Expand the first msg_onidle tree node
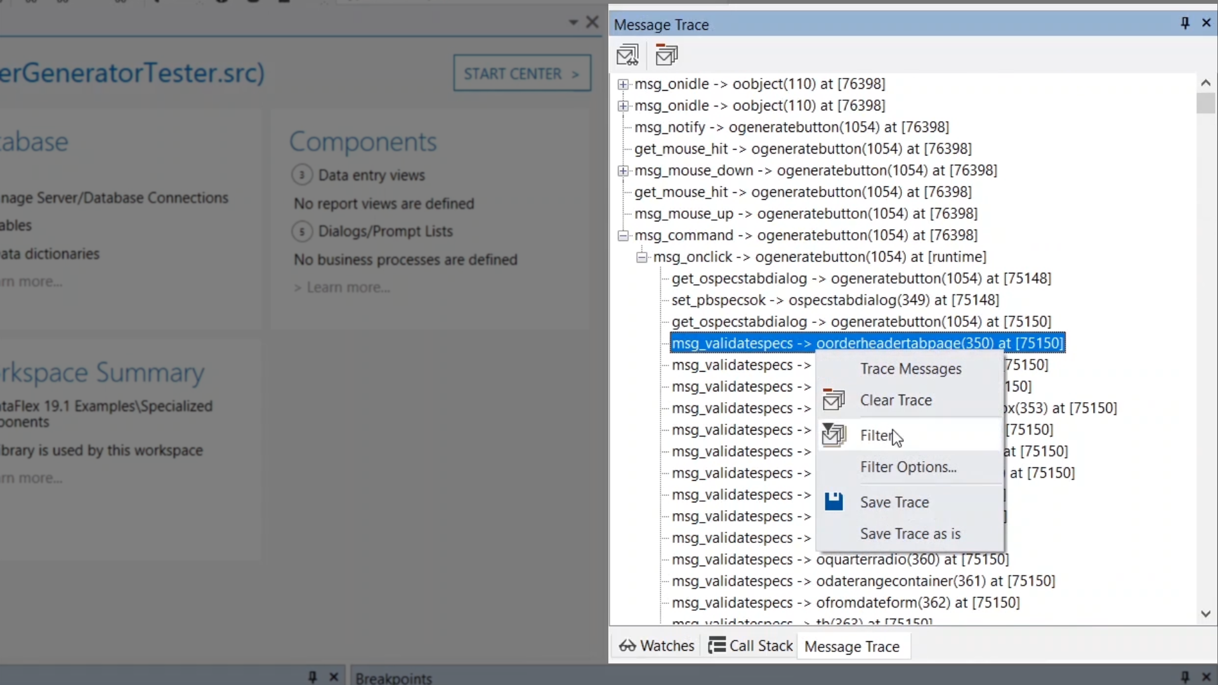The image size is (1218, 685). (x=623, y=84)
